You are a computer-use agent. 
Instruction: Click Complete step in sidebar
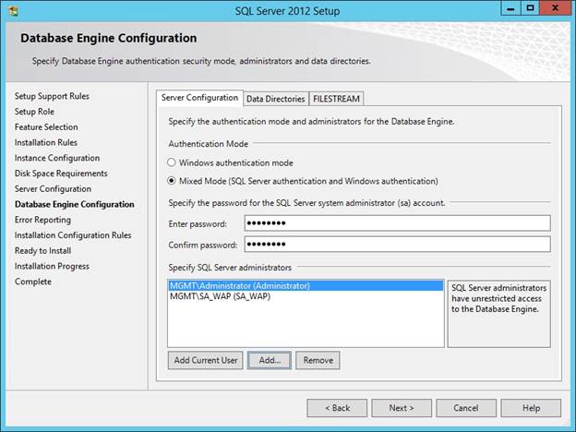click(33, 282)
